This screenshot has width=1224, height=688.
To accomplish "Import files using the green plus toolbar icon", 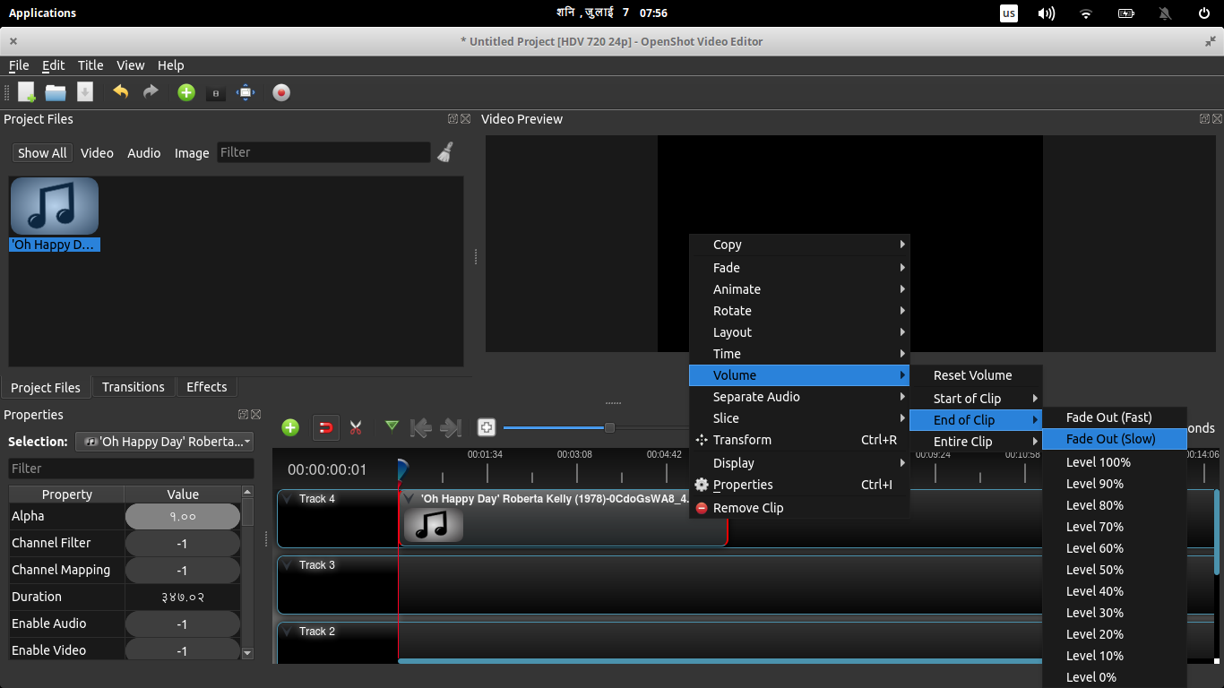I will 186,92.
